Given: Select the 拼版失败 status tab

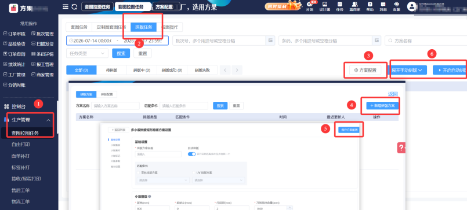Looking at the screenshot, I should click(x=202, y=70).
